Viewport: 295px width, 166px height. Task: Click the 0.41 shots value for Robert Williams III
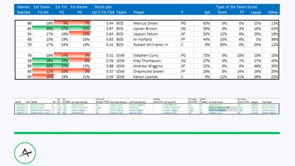click(110, 45)
